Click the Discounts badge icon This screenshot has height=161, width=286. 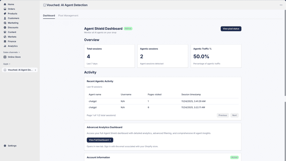pos(5,28)
